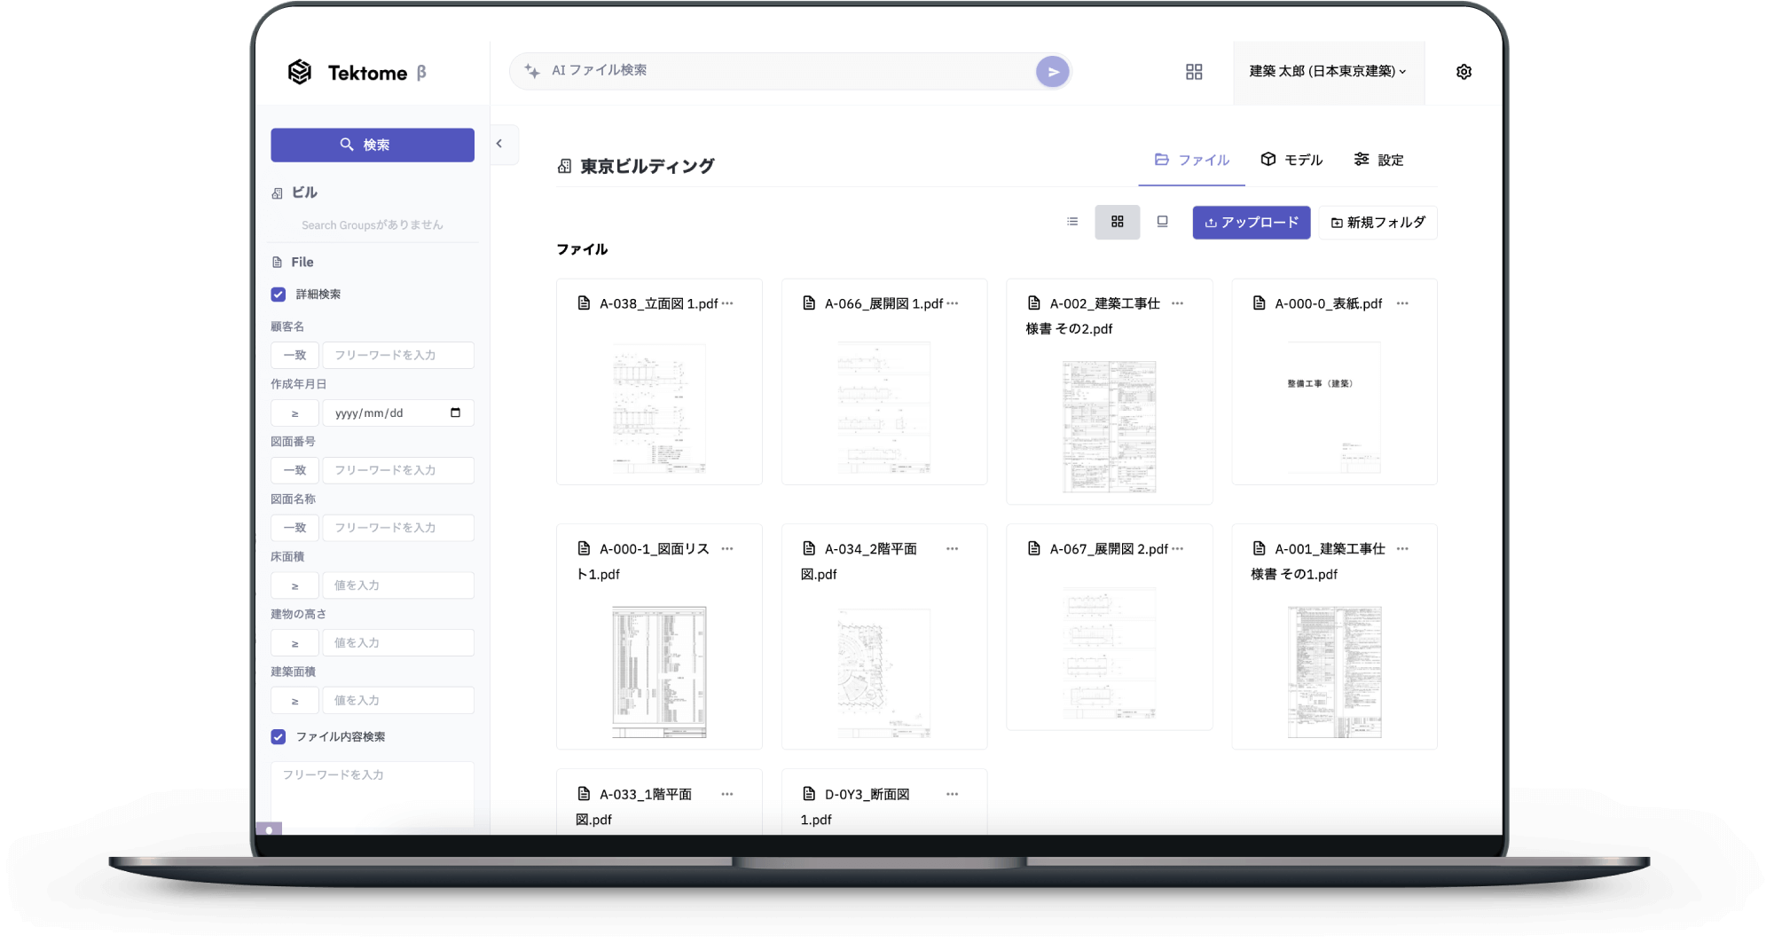Open settings gear icon in header
The height and width of the screenshot is (943, 1774).
(x=1464, y=72)
